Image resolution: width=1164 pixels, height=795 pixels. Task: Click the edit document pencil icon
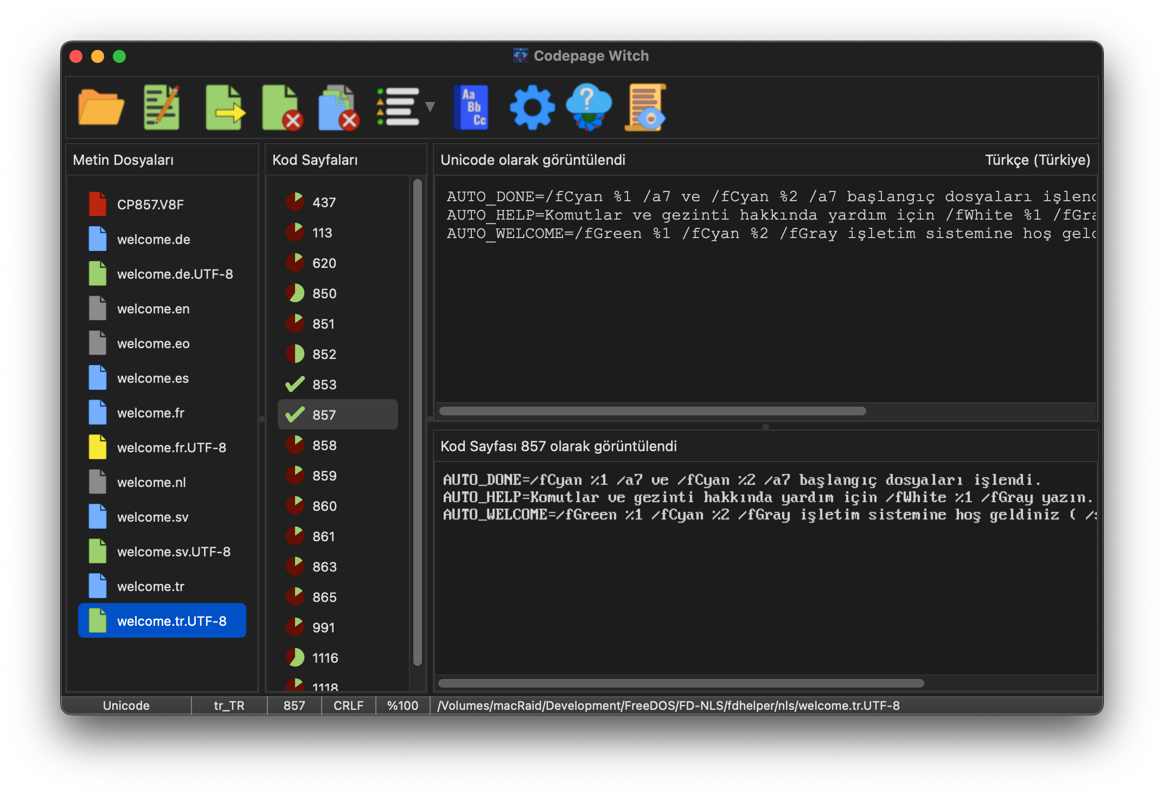tap(162, 107)
